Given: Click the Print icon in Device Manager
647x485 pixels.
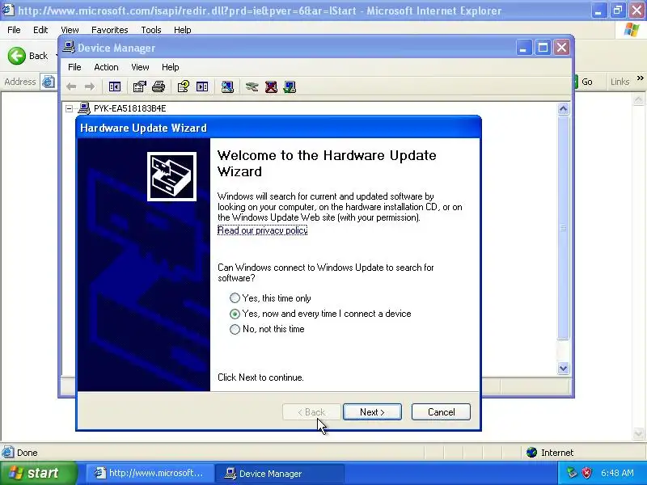Looking at the screenshot, I should [159, 86].
